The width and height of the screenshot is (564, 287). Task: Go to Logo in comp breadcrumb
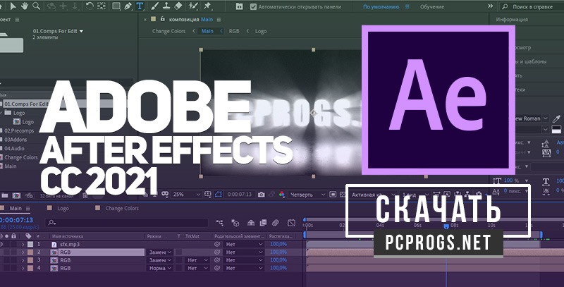coord(261,31)
